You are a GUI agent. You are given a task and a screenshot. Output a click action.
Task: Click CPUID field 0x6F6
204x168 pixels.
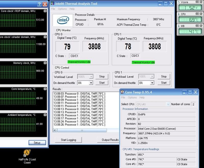[167, 114]
